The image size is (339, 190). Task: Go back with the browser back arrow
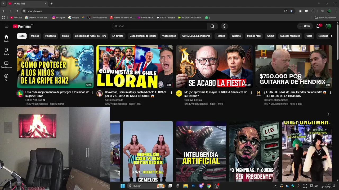pyautogui.click(x=4, y=11)
